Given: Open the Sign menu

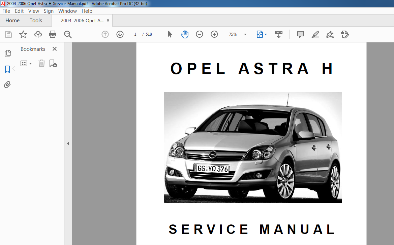Looking at the screenshot, I should [49, 11].
